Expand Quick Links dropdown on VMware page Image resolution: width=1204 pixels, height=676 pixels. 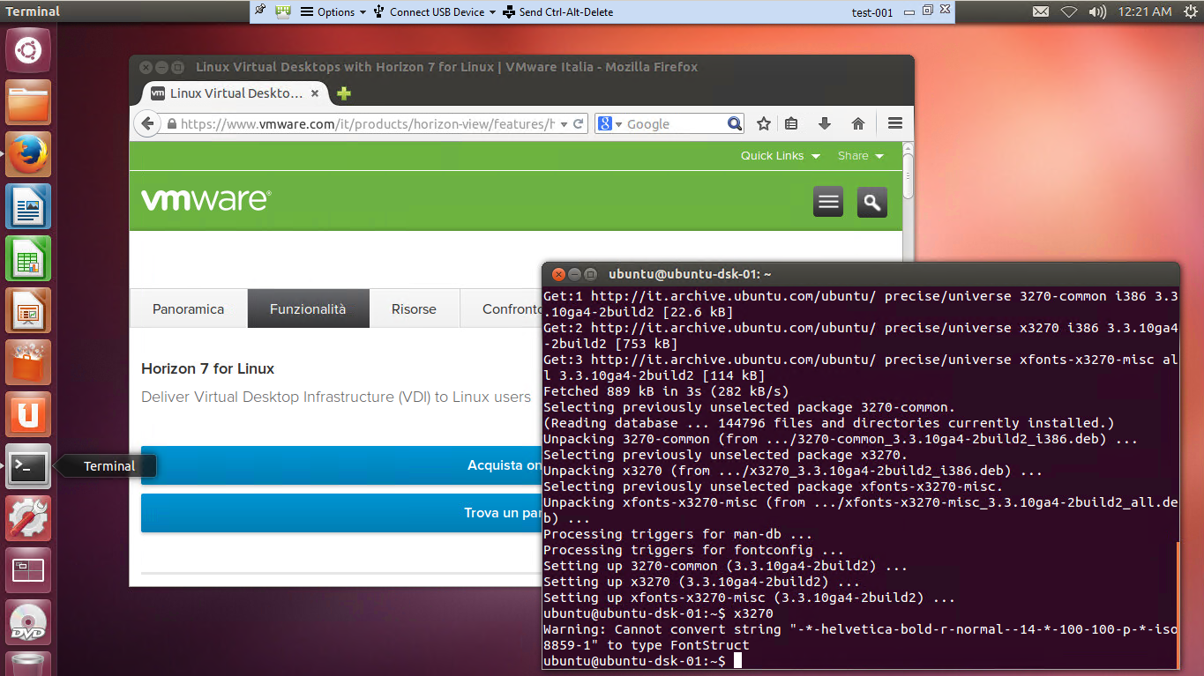coord(781,156)
